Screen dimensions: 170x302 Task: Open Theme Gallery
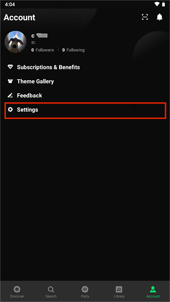click(85, 81)
